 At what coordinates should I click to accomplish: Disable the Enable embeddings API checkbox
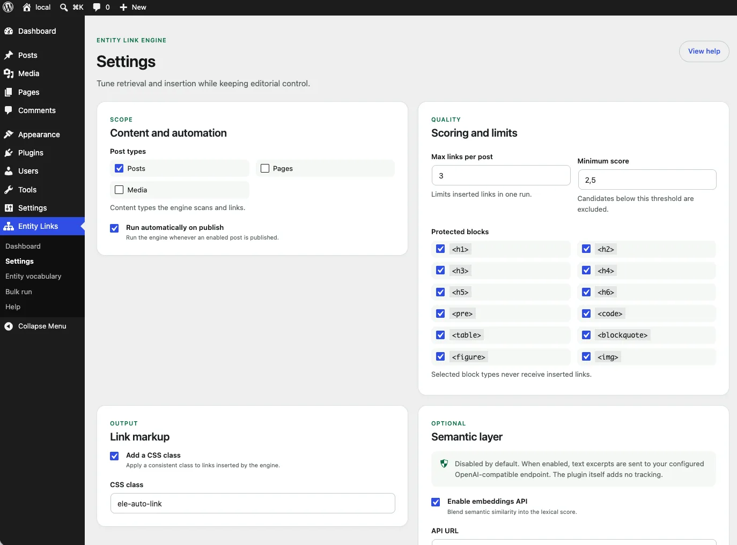pos(436,502)
